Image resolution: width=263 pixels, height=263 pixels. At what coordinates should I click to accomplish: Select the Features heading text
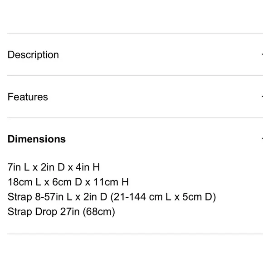tap(28, 97)
